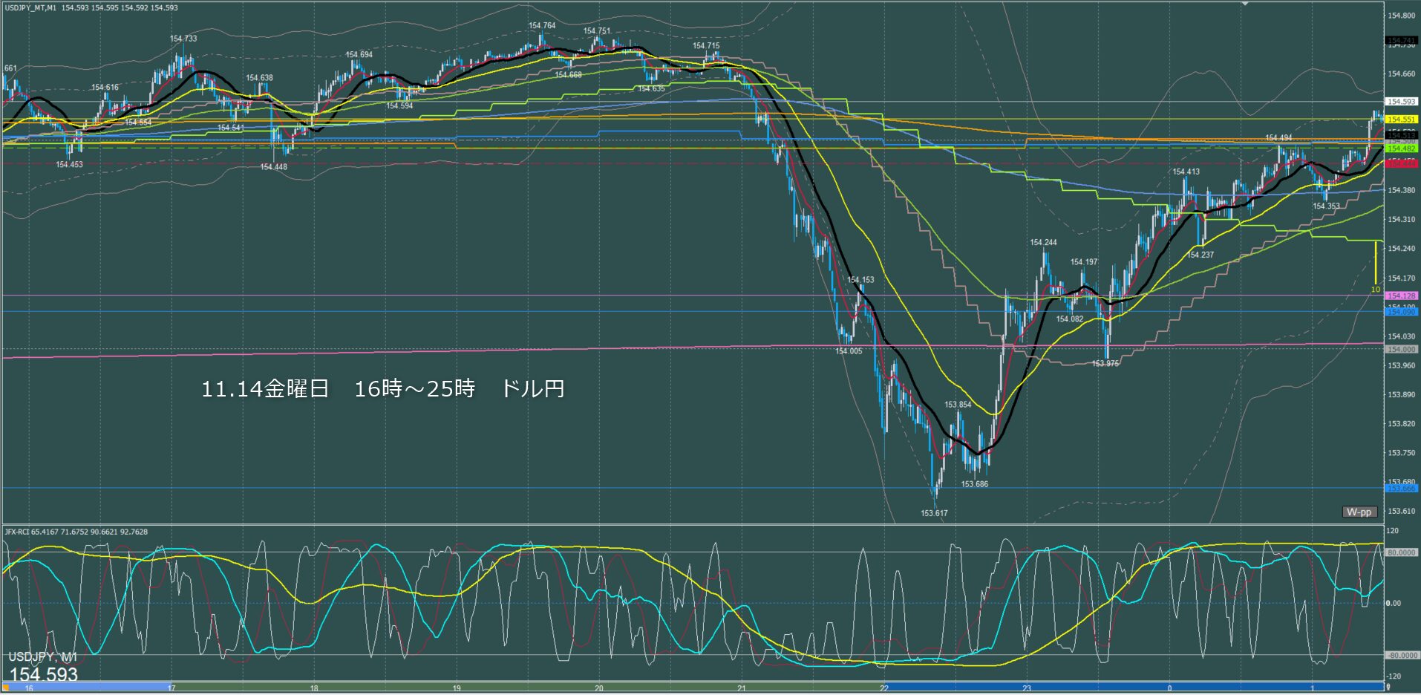Click the black 154.741 price tag
1421x695 pixels.
point(1401,40)
